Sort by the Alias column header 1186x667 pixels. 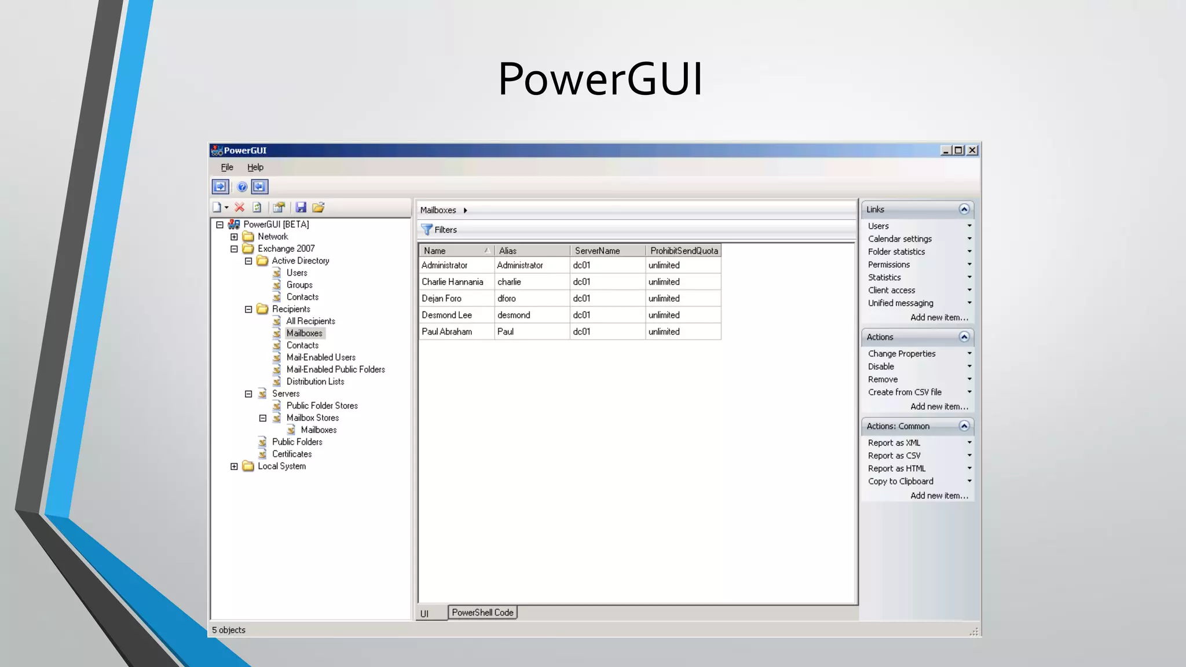(532, 251)
